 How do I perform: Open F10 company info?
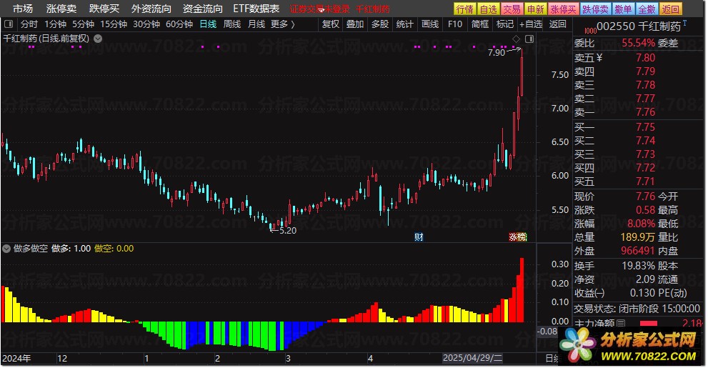click(x=454, y=24)
